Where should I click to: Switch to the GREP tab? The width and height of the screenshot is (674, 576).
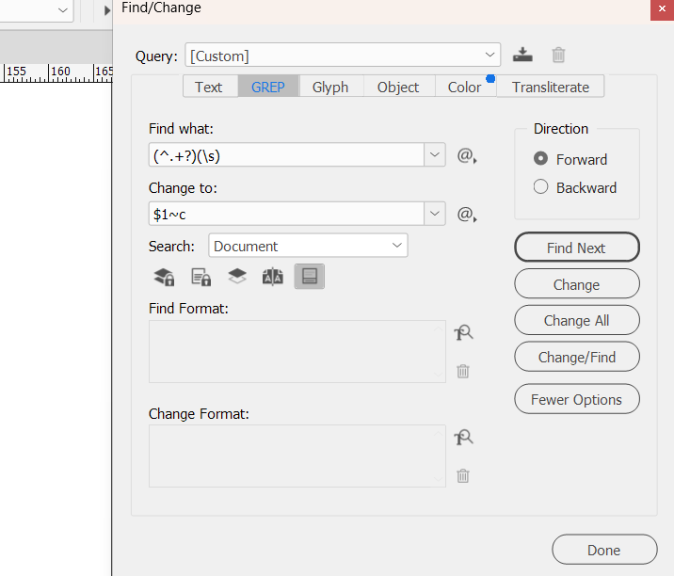[268, 87]
